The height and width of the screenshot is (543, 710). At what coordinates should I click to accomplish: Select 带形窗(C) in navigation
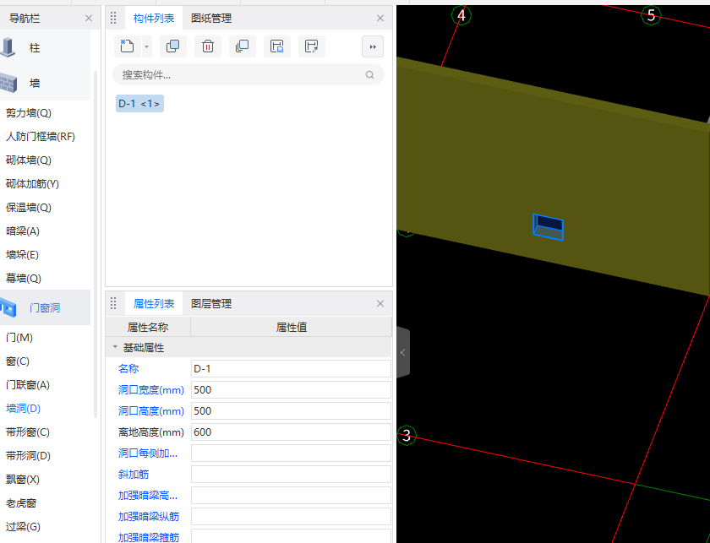[28, 432]
